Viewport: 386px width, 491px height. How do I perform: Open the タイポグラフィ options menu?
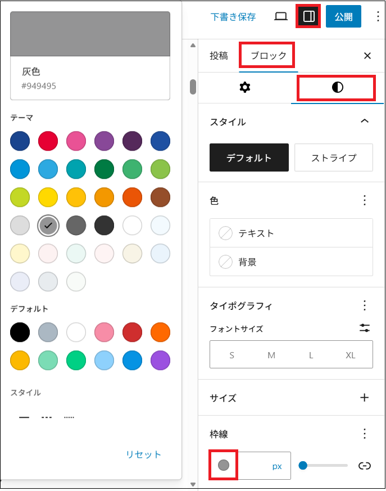[x=365, y=305]
